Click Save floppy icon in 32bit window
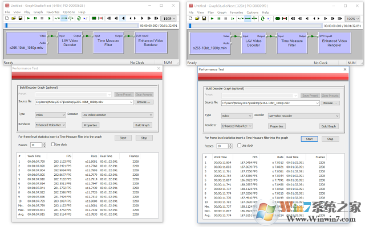 [x=204, y=18]
